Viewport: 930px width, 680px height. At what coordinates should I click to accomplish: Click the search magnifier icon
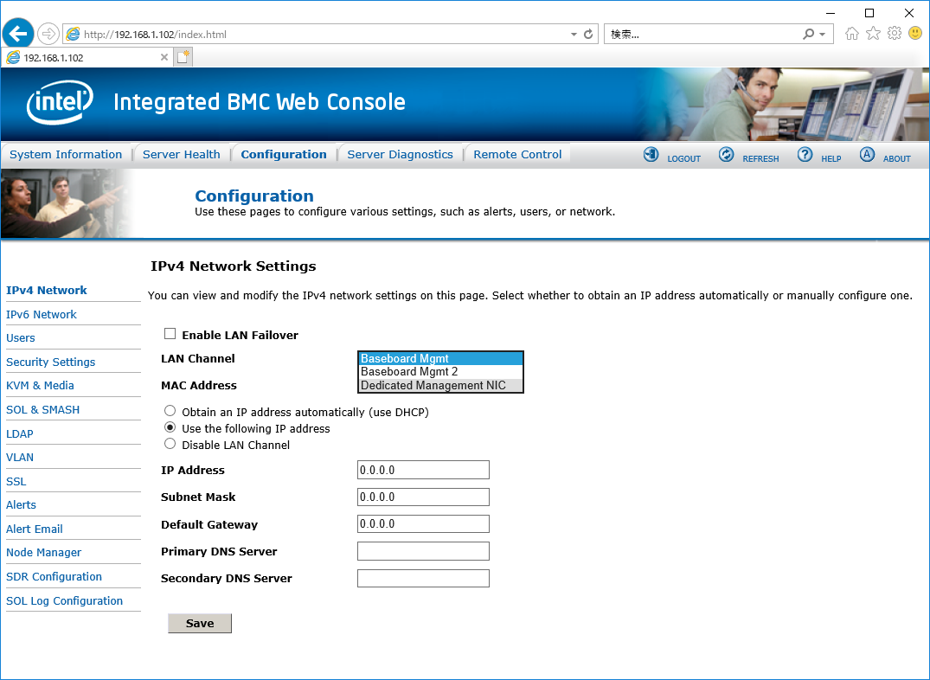[x=808, y=35]
